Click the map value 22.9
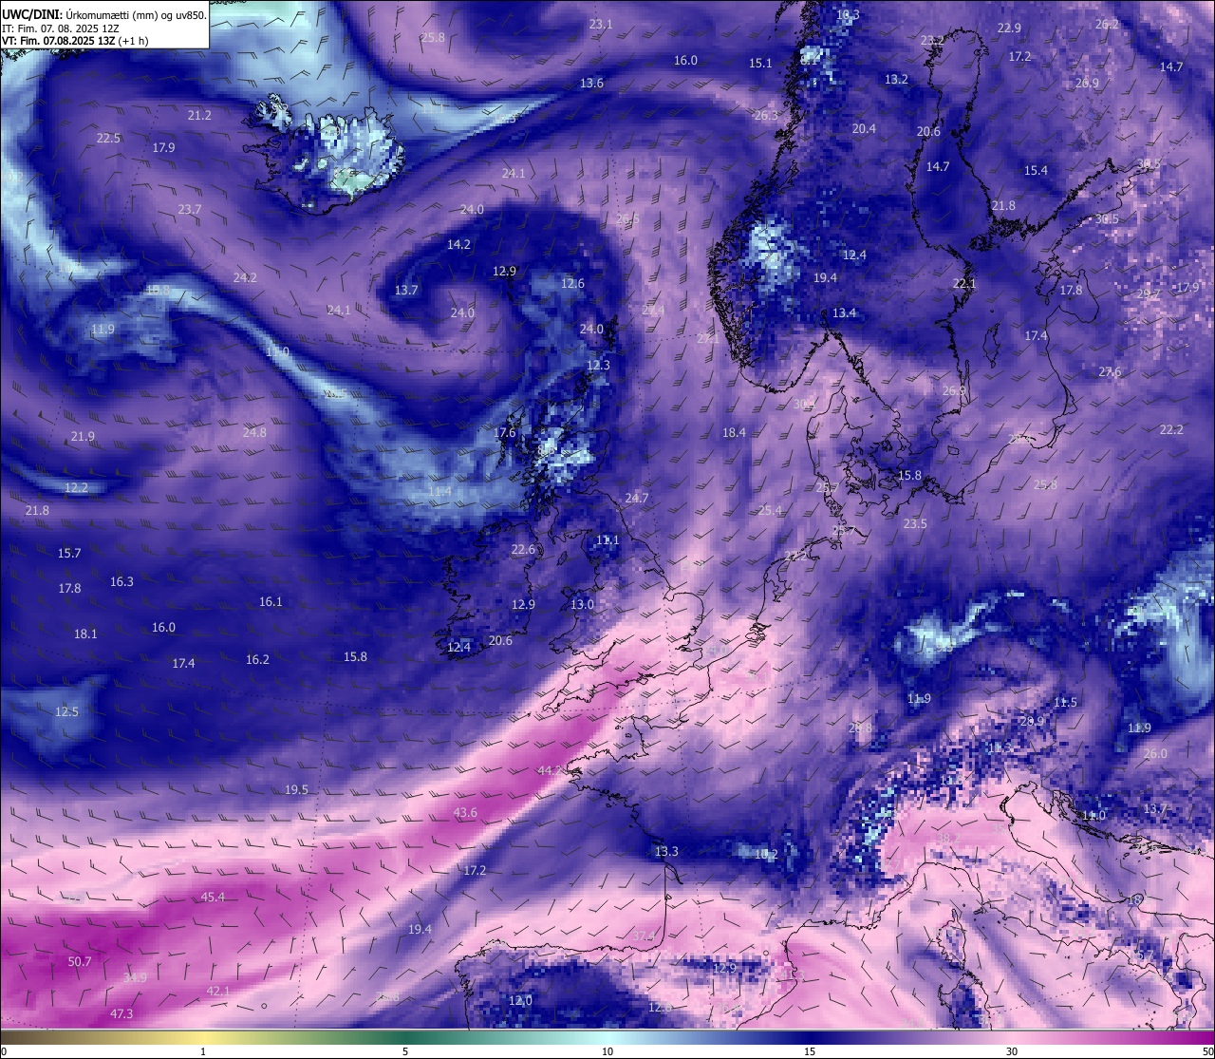 (x=1009, y=28)
